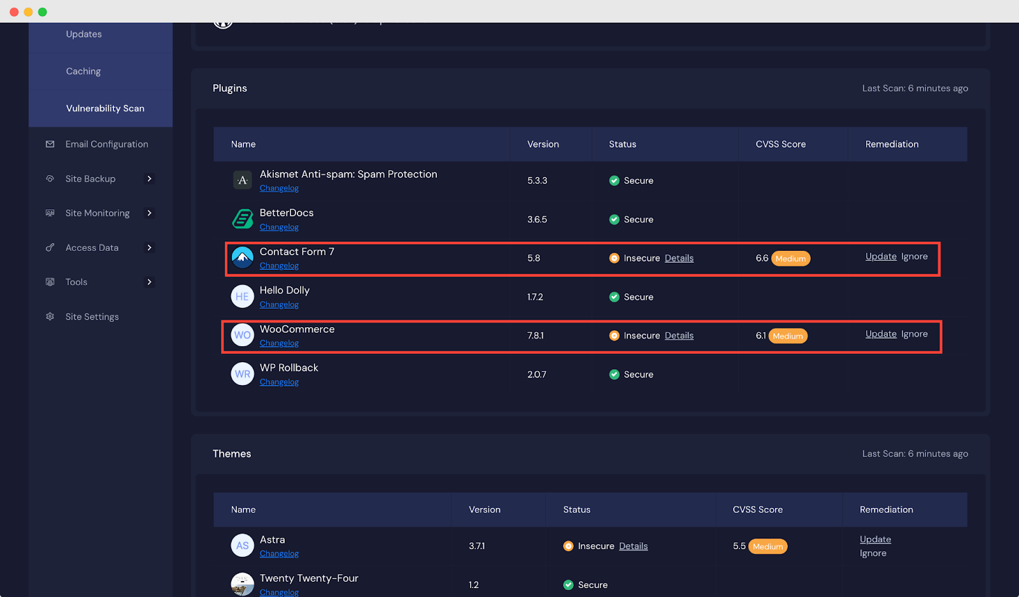Click the BetterDocs plugin logo

pyautogui.click(x=242, y=218)
